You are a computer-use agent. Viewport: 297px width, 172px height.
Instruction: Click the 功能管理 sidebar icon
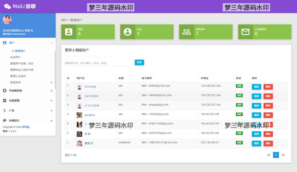pos(5,101)
